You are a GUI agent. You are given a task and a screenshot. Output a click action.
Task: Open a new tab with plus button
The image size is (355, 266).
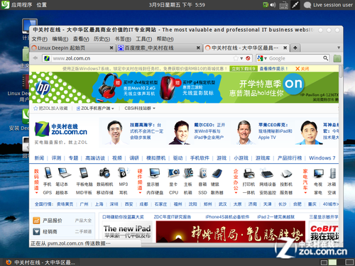(295, 48)
